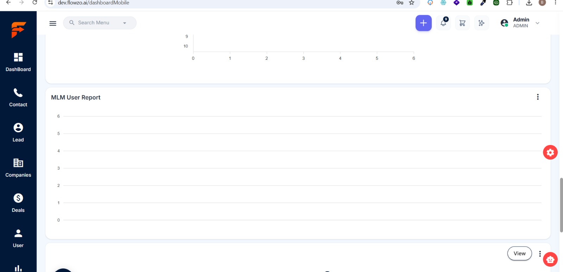The height and width of the screenshot is (272, 563).
Task: Click the Admin user name text
Action: point(521,20)
